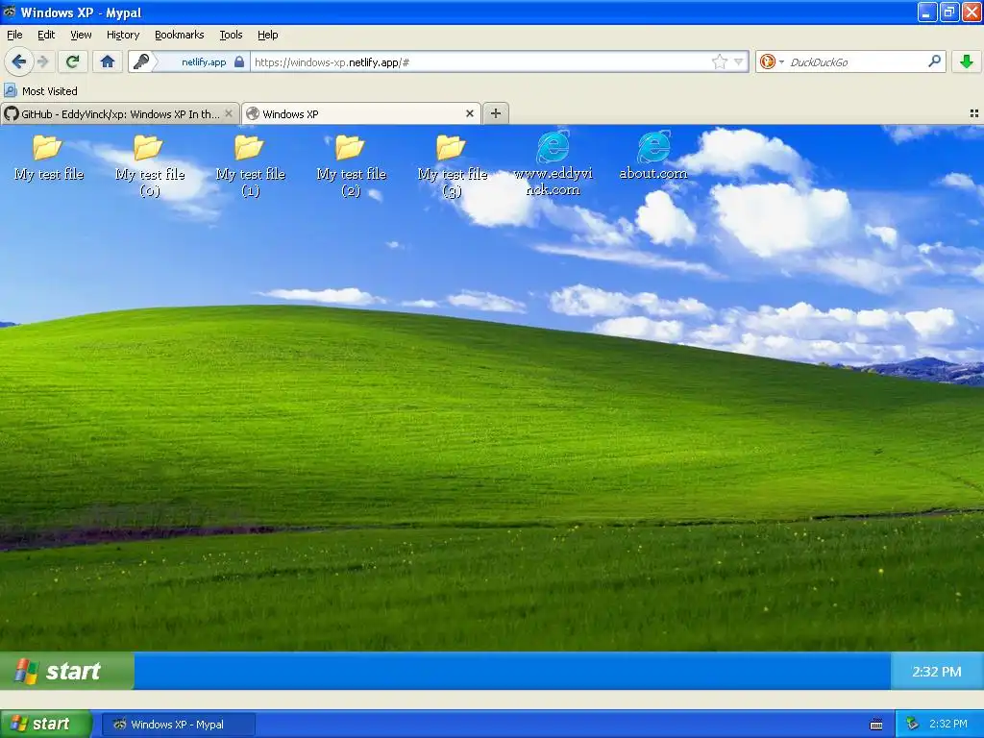Go to the Home page icon
This screenshot has width=984, height=738.
108,61
